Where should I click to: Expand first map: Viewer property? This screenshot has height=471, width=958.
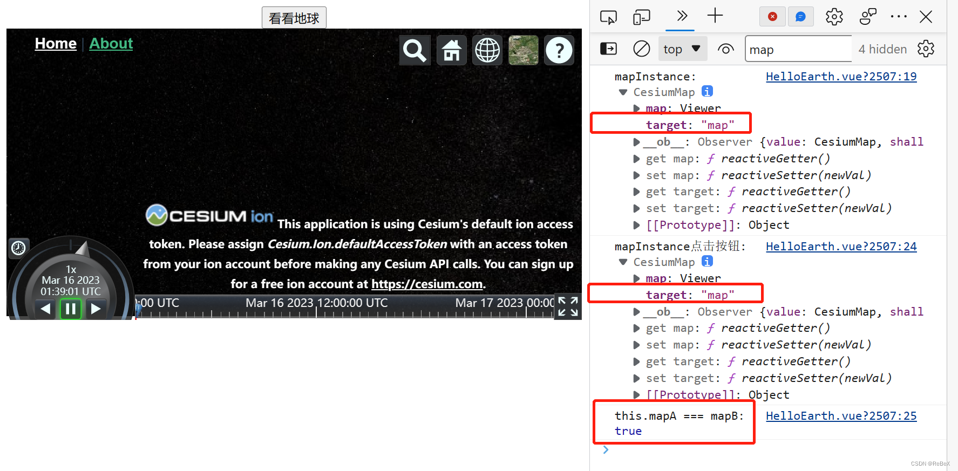pyautogui.click(x=636, y=108)
